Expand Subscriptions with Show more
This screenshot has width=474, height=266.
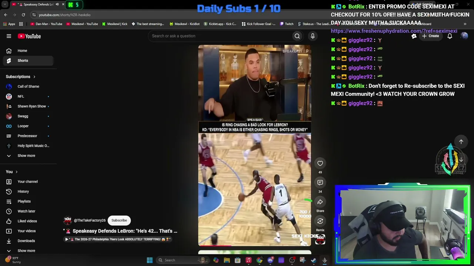tap(28, 156)
